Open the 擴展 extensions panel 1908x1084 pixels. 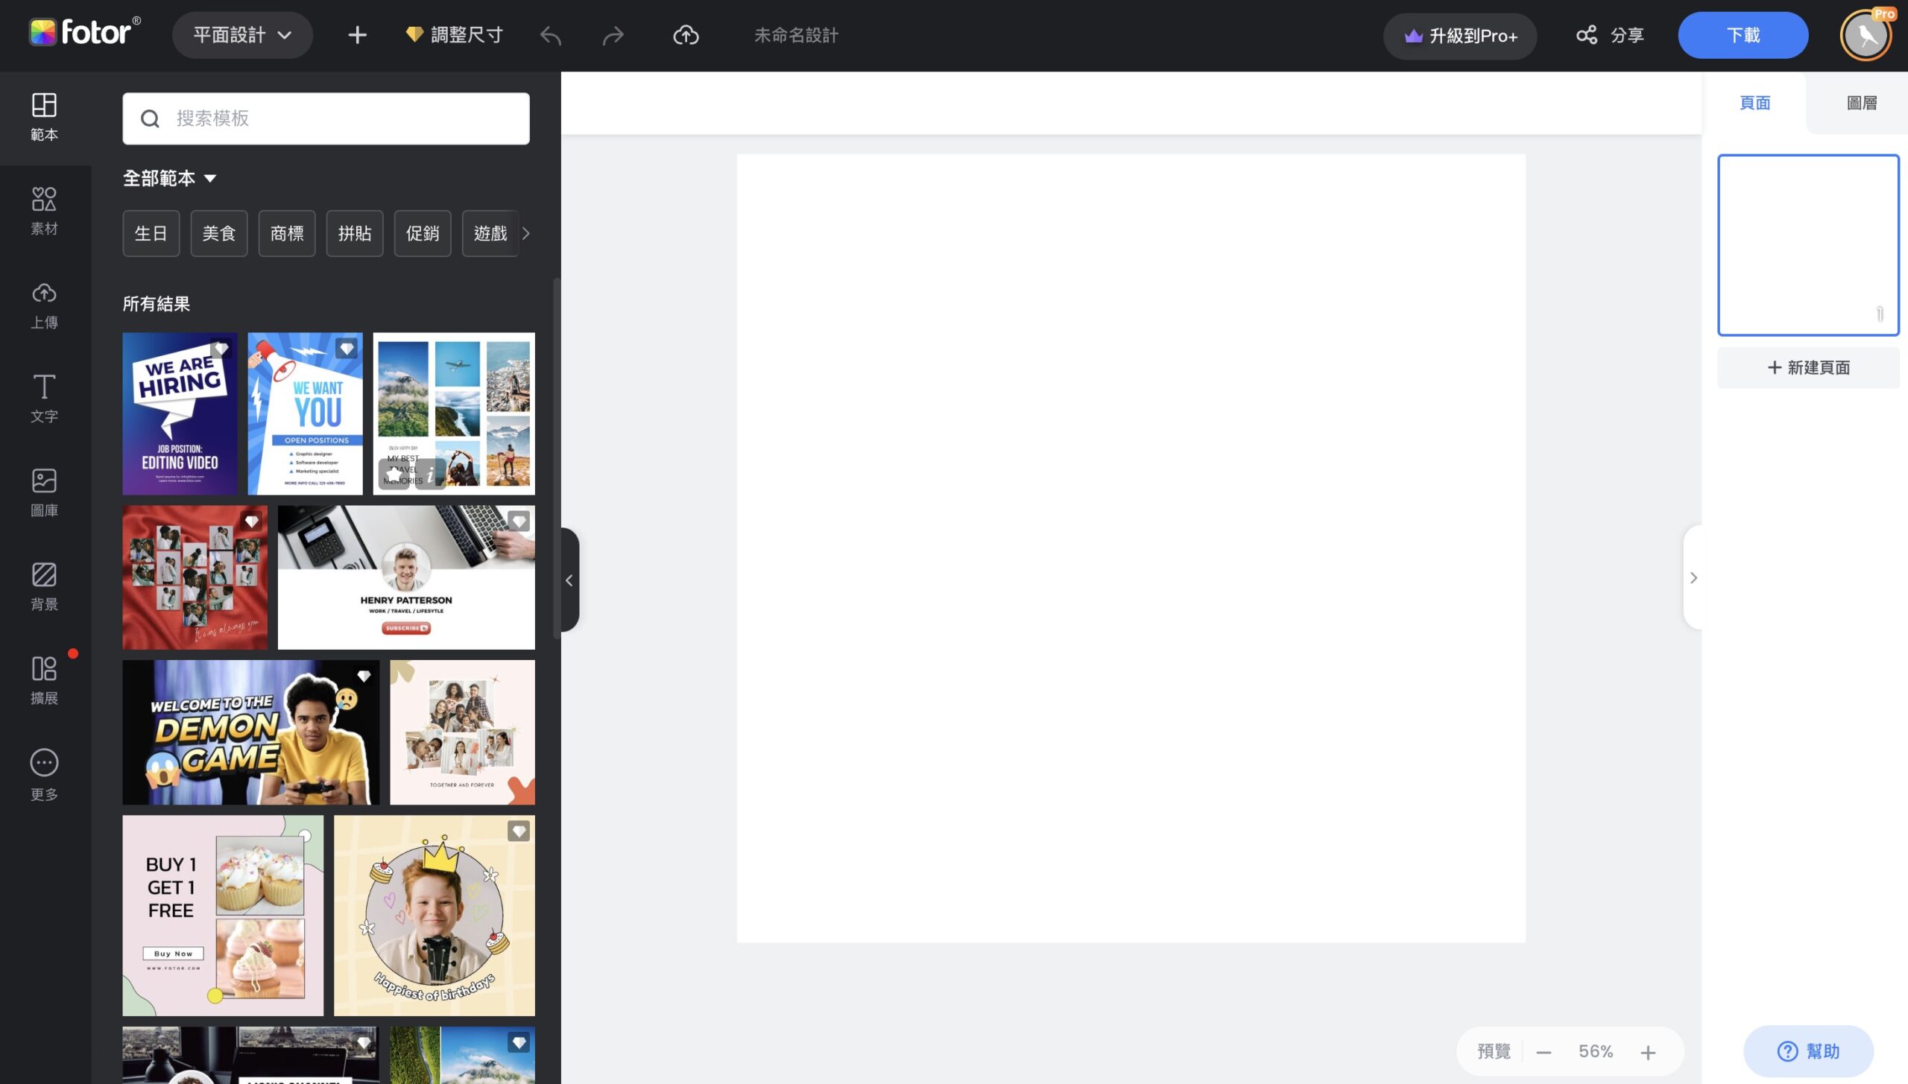coord(44,681)
